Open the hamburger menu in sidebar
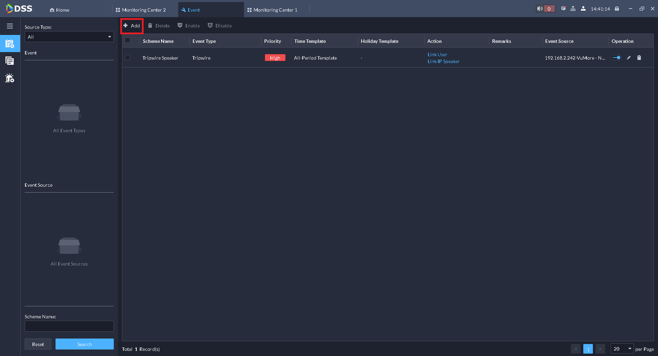658x356 pixels. (10, 26)
